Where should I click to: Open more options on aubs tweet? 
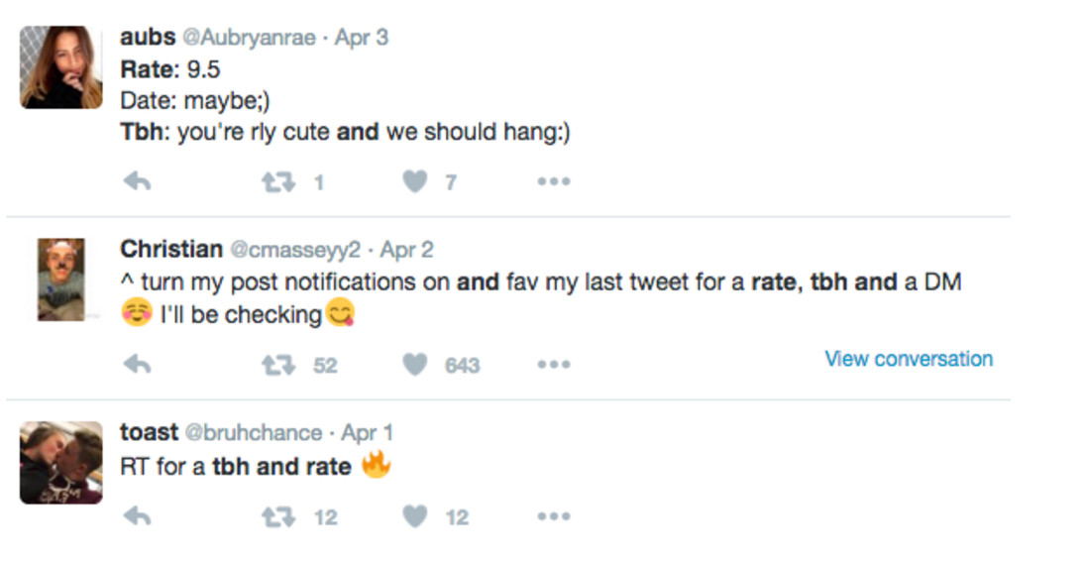[x=553, y=181]
